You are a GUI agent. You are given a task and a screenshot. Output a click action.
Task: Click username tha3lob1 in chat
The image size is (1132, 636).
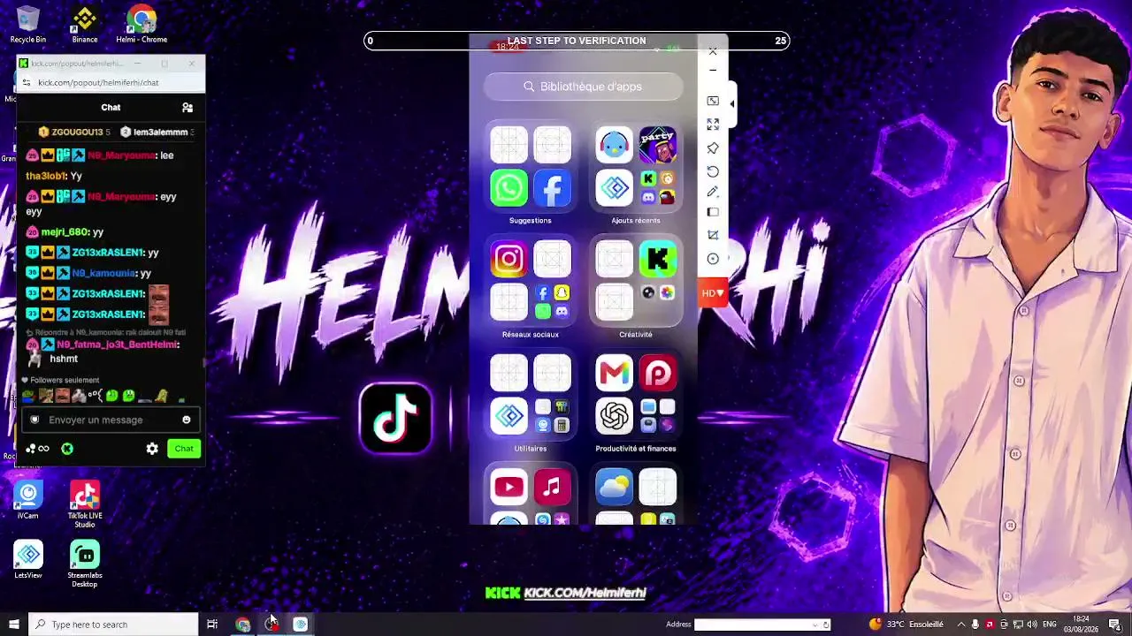47,176
